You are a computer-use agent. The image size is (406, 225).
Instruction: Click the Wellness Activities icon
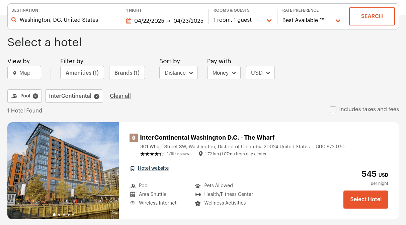(x=198, y=203)
